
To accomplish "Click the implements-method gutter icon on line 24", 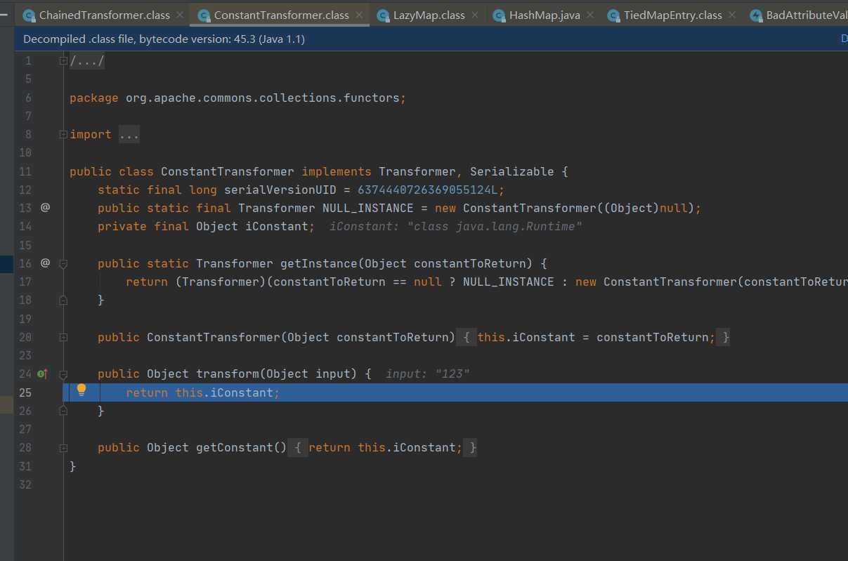I will (43, 374).
